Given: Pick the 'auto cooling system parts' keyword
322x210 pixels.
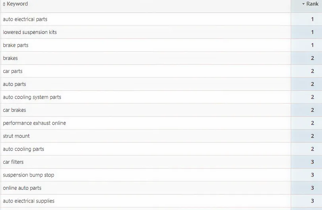Looking at the screenshot, I should coord(32,97).
